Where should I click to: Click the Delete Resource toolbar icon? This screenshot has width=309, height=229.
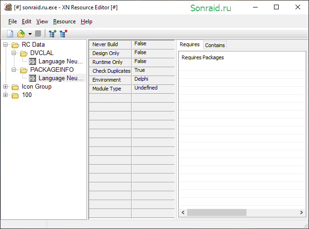coord(63,34)
